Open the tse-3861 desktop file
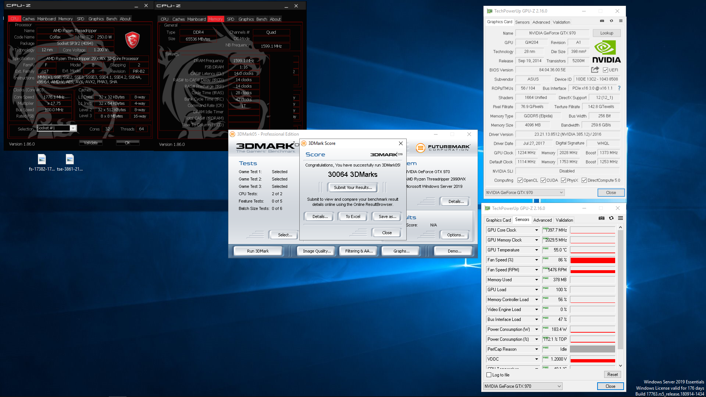Image resolution: width=706 pixels, height=397 pixels. [69, 163]
